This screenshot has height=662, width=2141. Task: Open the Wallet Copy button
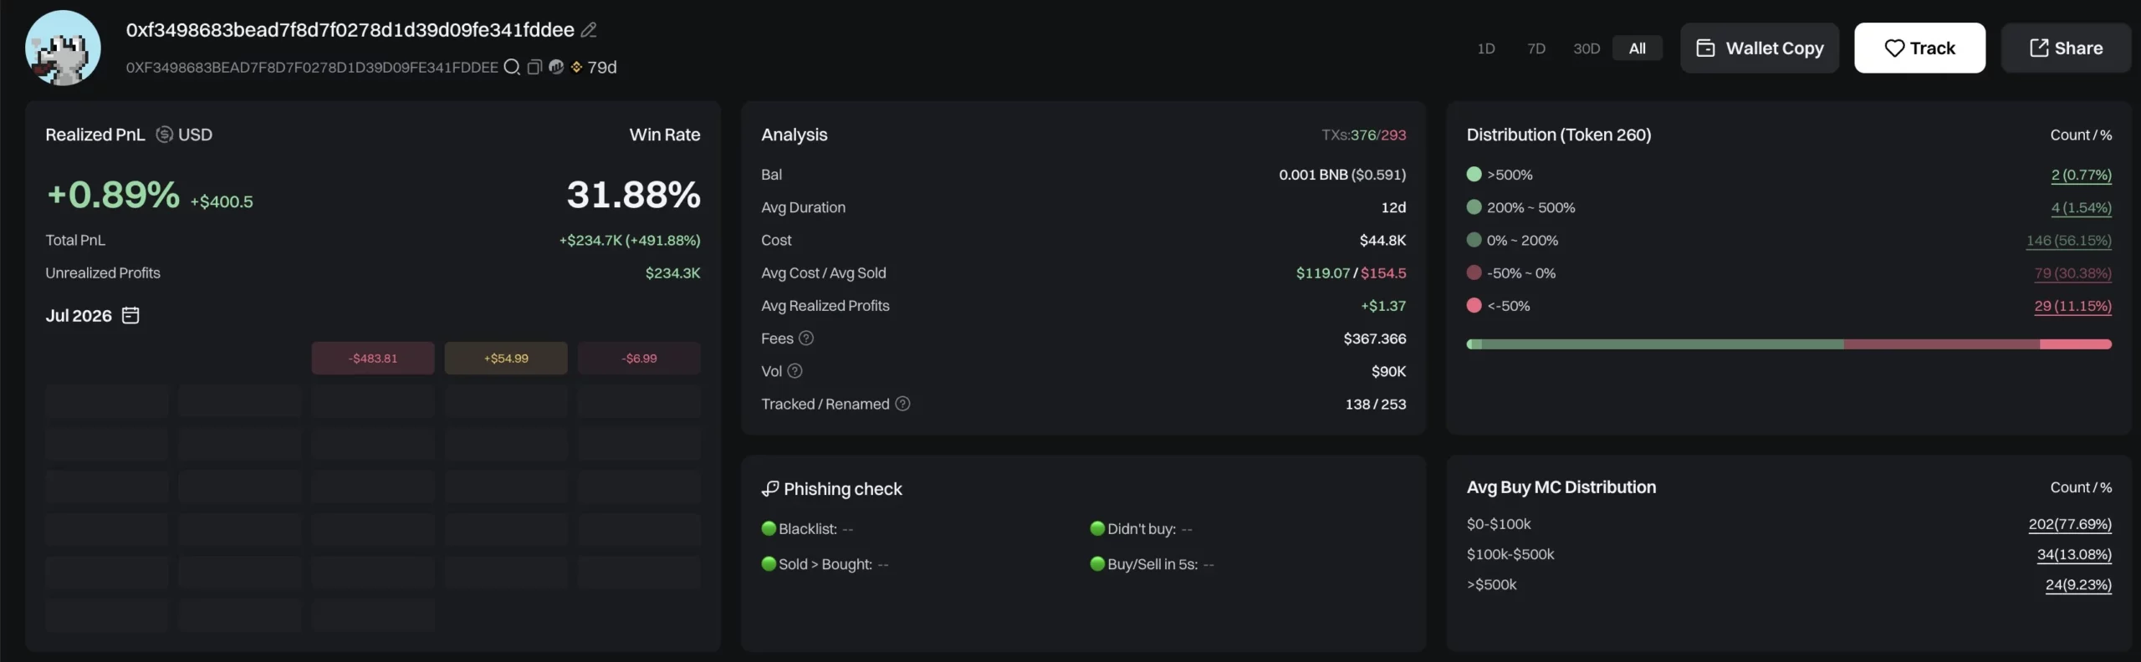[1760, 48]
